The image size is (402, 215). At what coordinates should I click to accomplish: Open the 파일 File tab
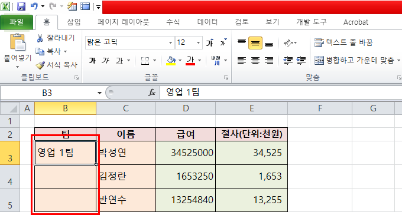17,22
